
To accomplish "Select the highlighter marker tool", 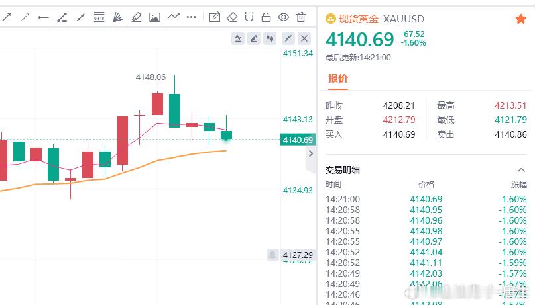I will 136,17.
